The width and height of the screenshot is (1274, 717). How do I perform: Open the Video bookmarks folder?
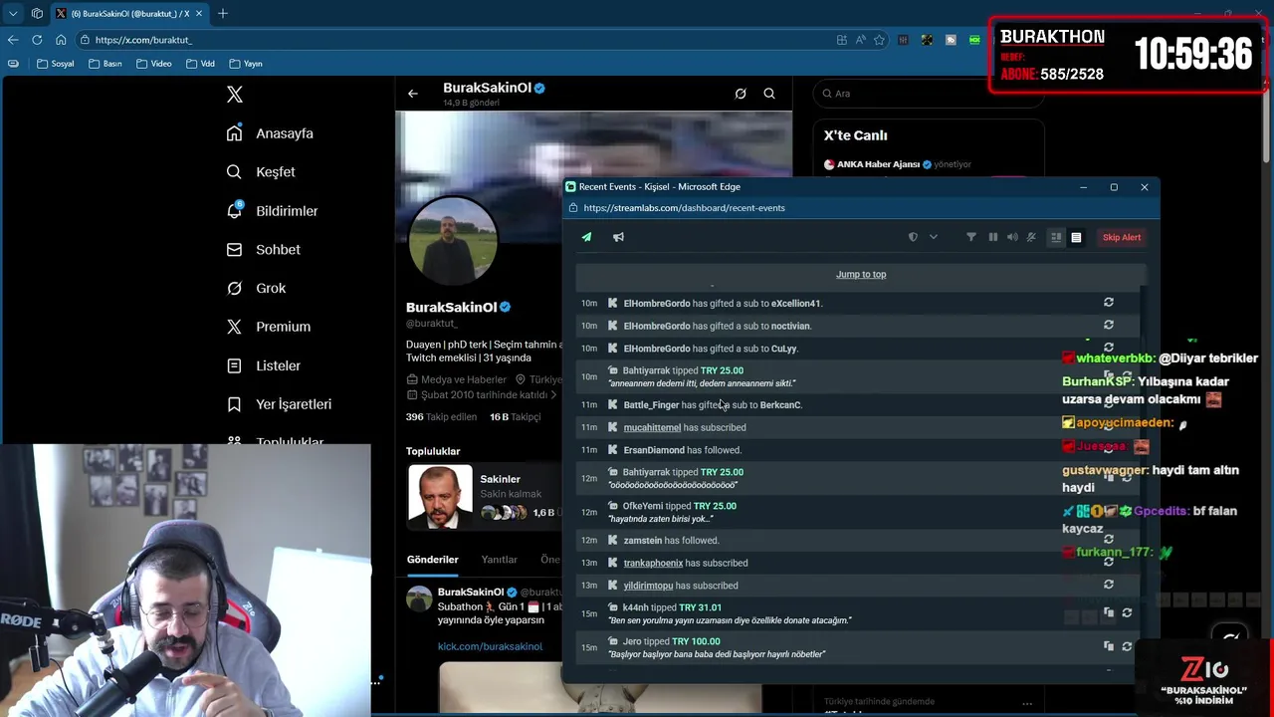(154, 64)
